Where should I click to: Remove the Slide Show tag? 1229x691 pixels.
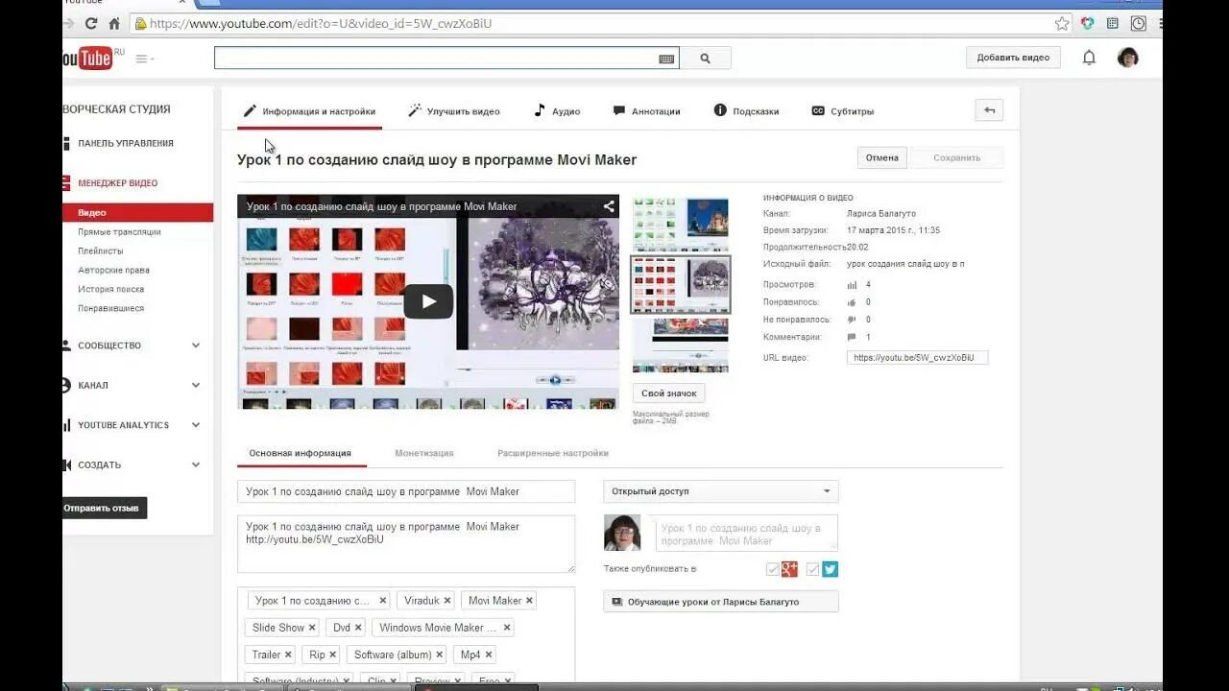(312, 628)
